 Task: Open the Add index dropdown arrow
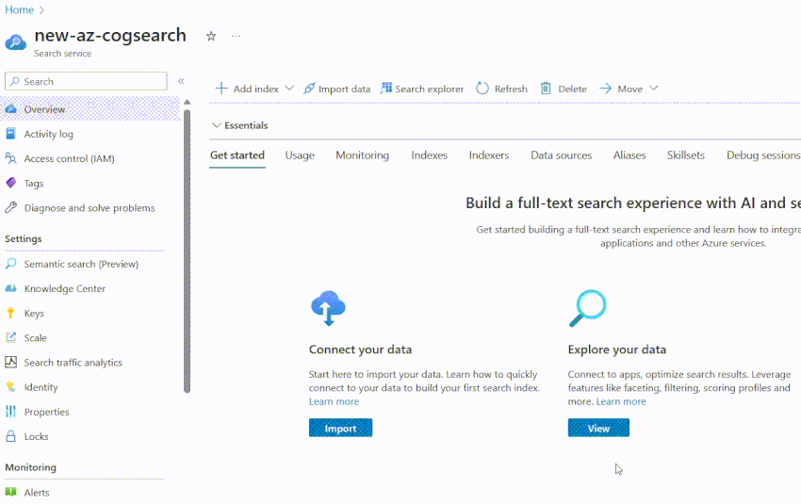289,88
